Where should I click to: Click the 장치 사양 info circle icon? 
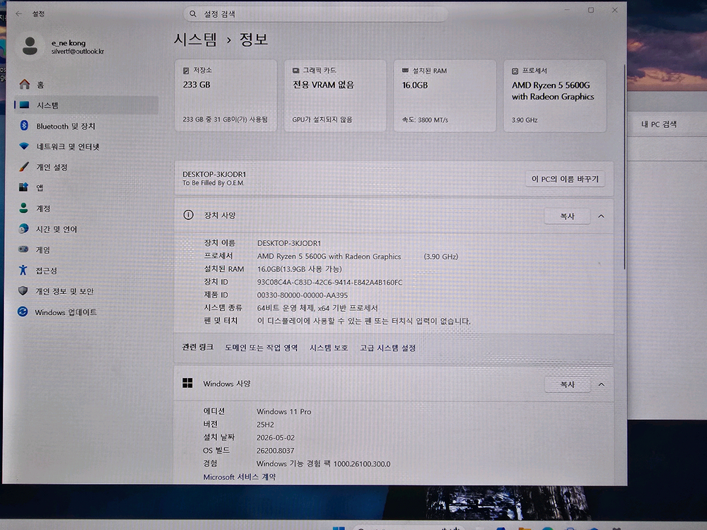click(189, 215)
